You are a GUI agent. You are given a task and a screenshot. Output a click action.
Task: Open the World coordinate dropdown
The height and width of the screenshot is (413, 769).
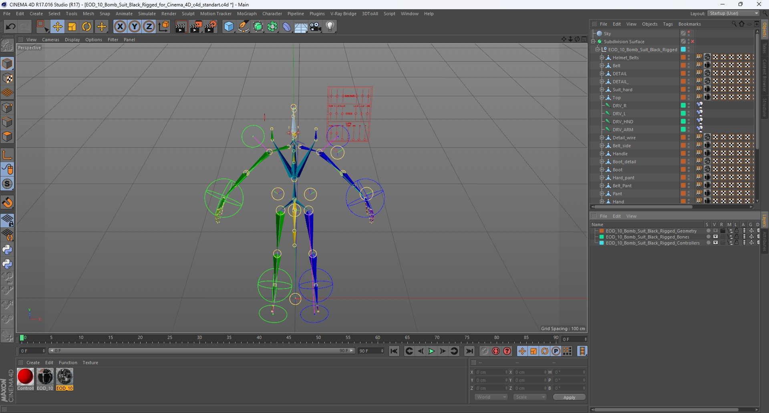click(x=491, y=397)
